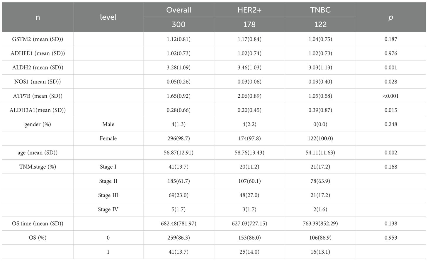Click the "ADHFE1 (mean (SD))" row label
This screenshot has height=261, width=428.
(x=38, y=53)
